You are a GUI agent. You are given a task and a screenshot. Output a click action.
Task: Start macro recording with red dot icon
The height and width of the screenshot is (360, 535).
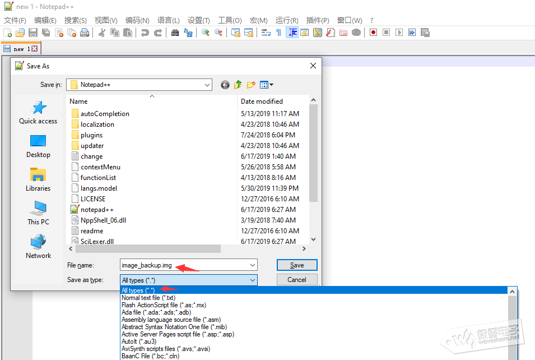373,33
